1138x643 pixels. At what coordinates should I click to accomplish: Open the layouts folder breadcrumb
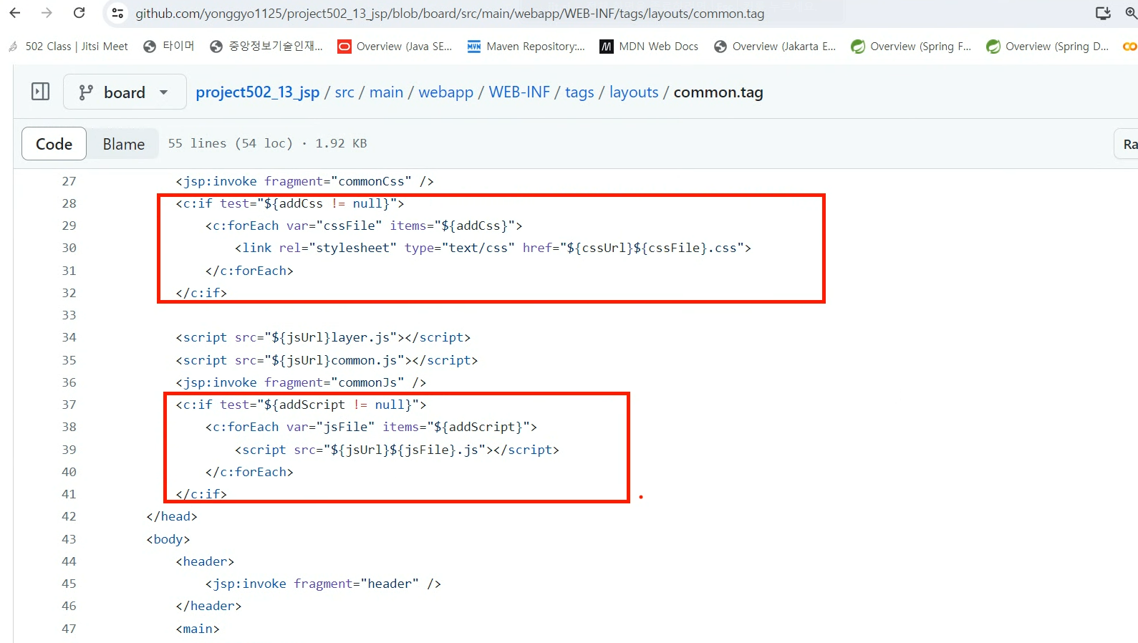click(x=634, y=92)
